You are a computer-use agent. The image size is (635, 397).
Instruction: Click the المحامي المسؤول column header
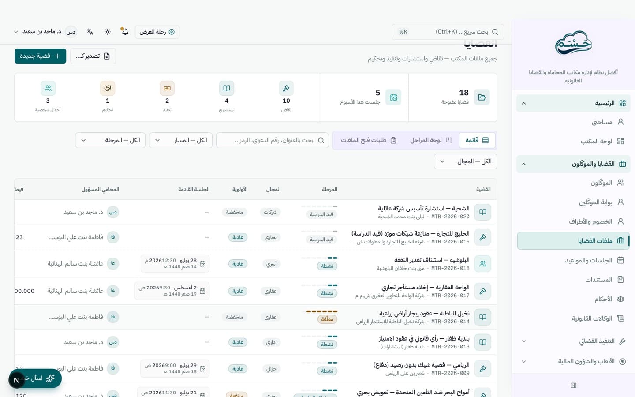pos(100,189)
